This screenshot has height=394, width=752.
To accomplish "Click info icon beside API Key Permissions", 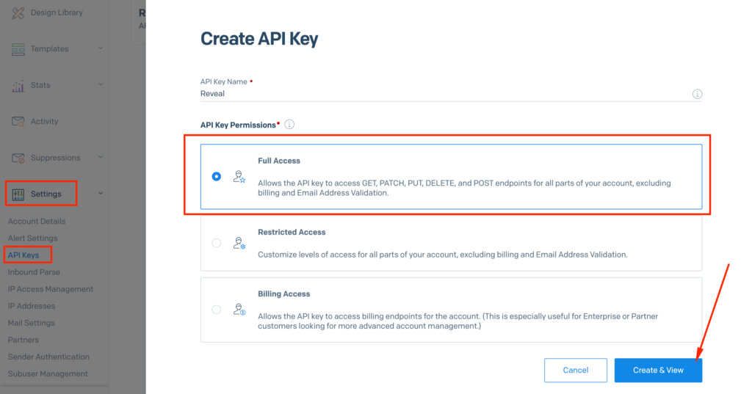I will (289, 125).
